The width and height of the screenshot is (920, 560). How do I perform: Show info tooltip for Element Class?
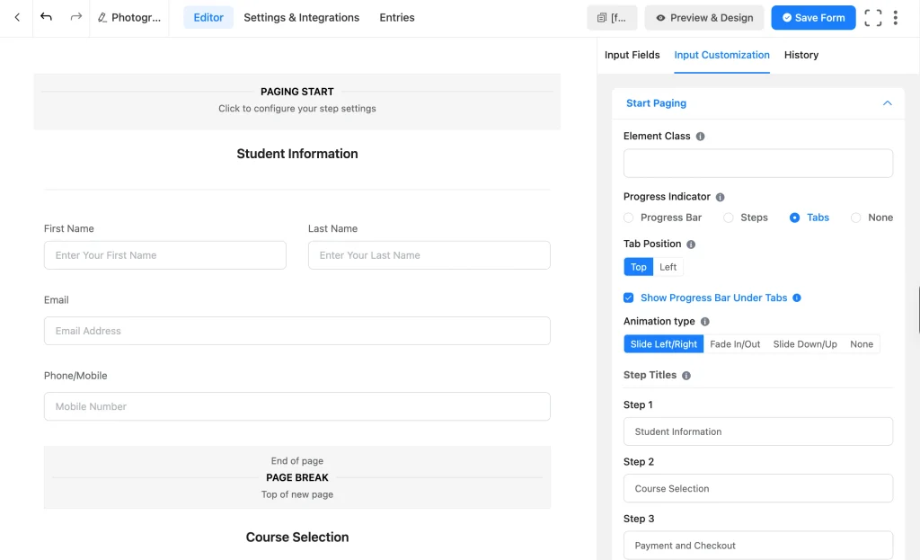coord(700,137)
